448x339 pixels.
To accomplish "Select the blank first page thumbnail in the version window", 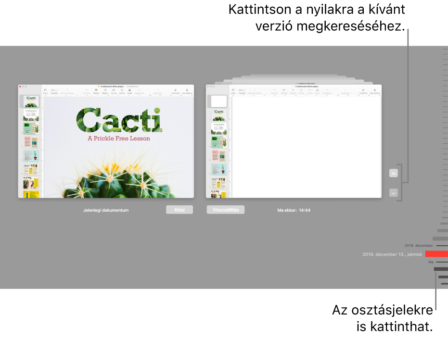I will click(x=219, y=101).
